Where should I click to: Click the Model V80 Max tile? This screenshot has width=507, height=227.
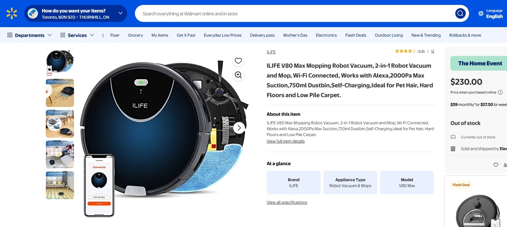407,183
